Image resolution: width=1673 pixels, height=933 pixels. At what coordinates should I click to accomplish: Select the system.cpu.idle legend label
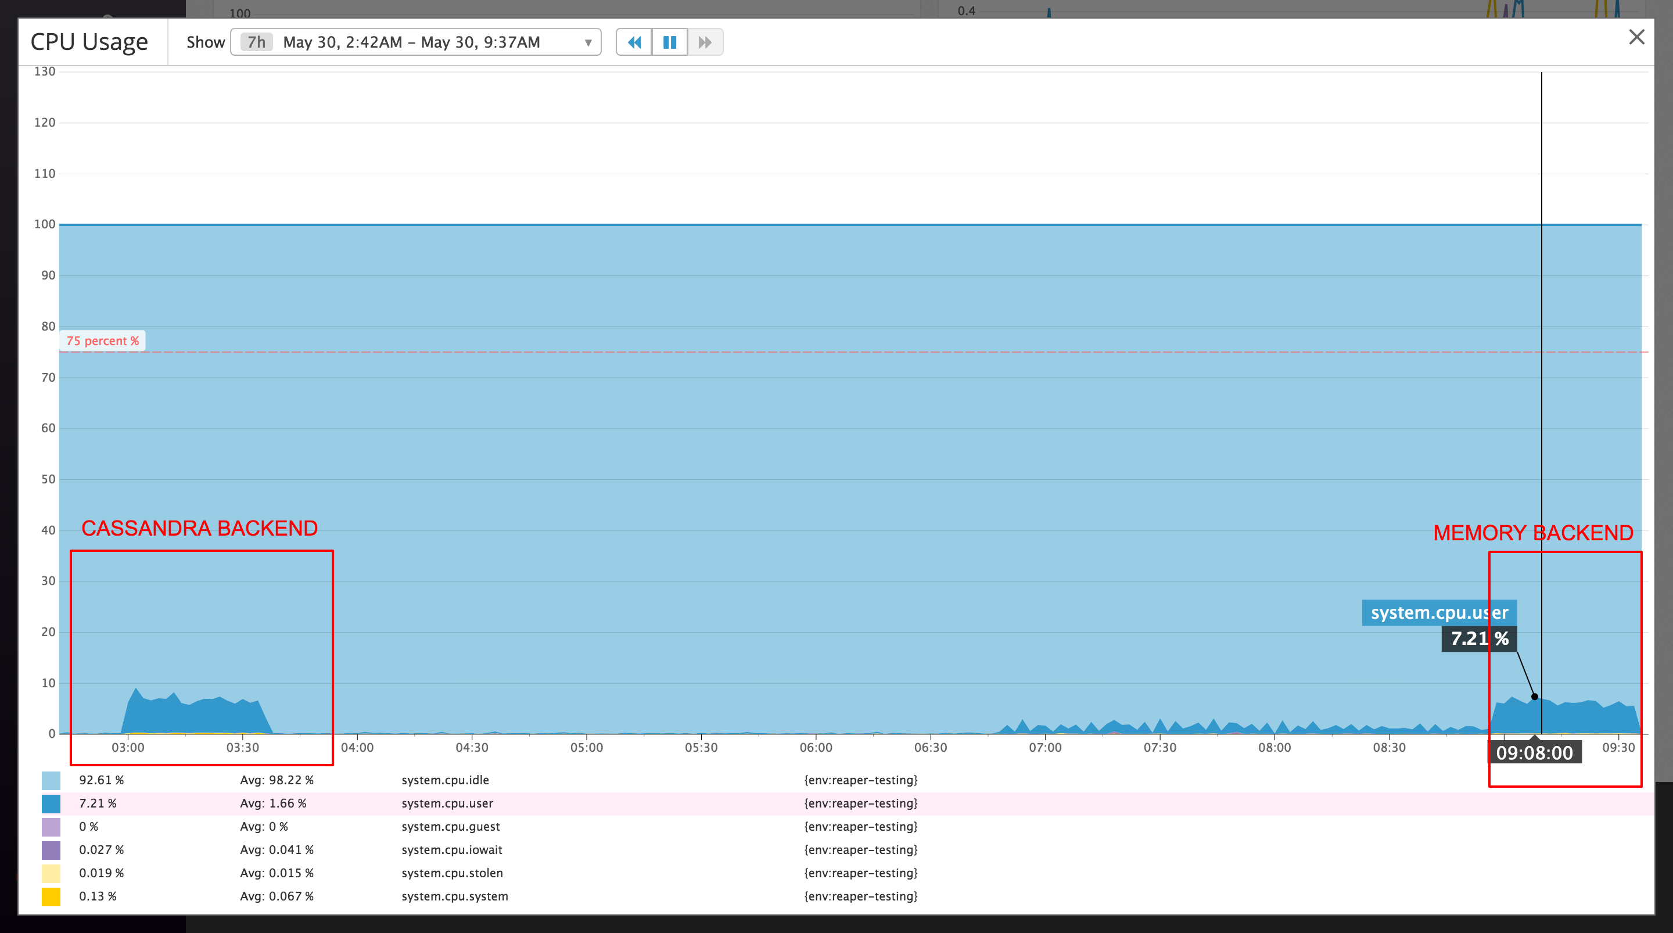point(446,780)
